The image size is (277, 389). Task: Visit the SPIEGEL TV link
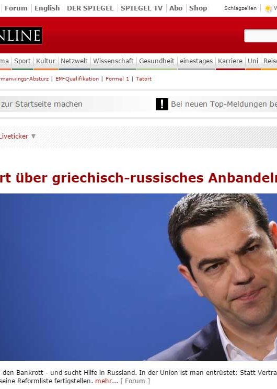[x=142, y=8]
